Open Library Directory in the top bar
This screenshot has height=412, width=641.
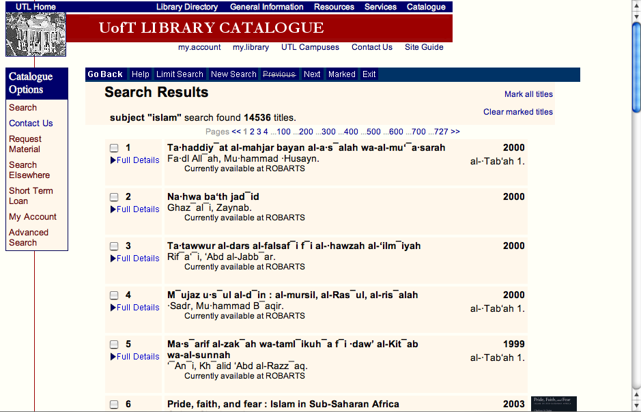(x=187, y=7)
